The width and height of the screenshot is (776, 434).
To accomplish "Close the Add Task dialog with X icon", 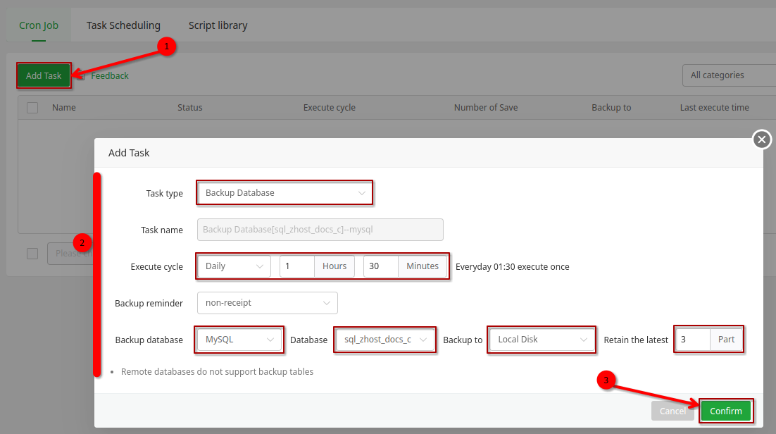I will click(x=762, y=139).
